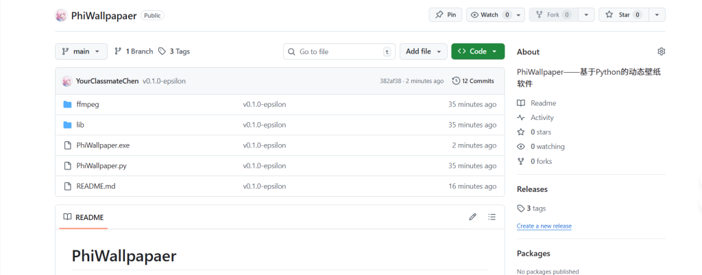Screen dimensions: 702x275
Task: Open the green Code dropdown button
Action: (478, 51)
